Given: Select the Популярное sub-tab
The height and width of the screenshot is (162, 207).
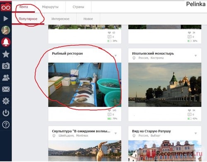Looking at the screenshot, I should click(x=28, y=19).
